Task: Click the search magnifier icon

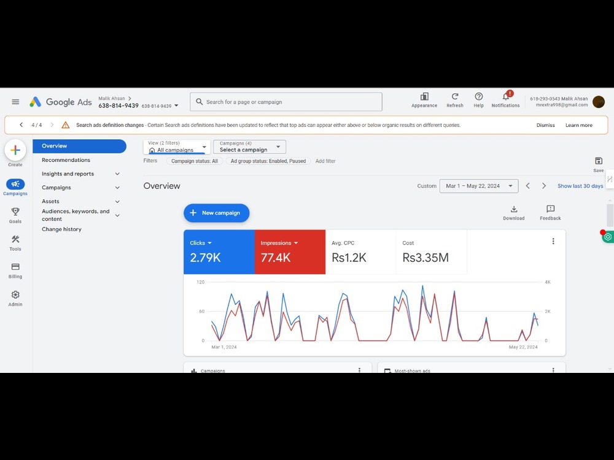Action: tap(200, 102)
